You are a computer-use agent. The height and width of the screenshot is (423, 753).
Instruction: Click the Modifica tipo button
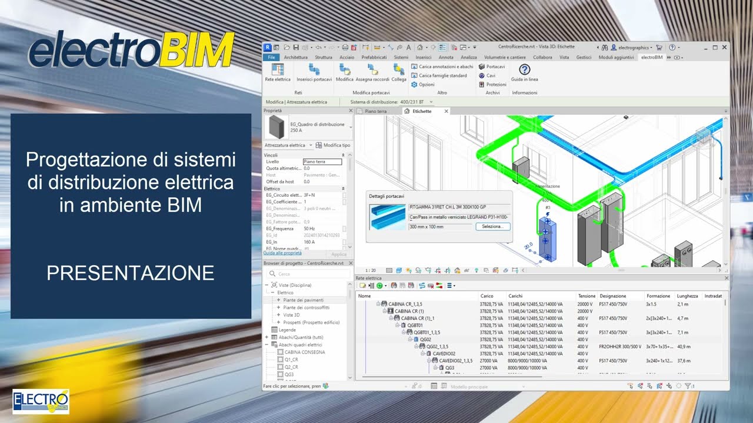333,145
